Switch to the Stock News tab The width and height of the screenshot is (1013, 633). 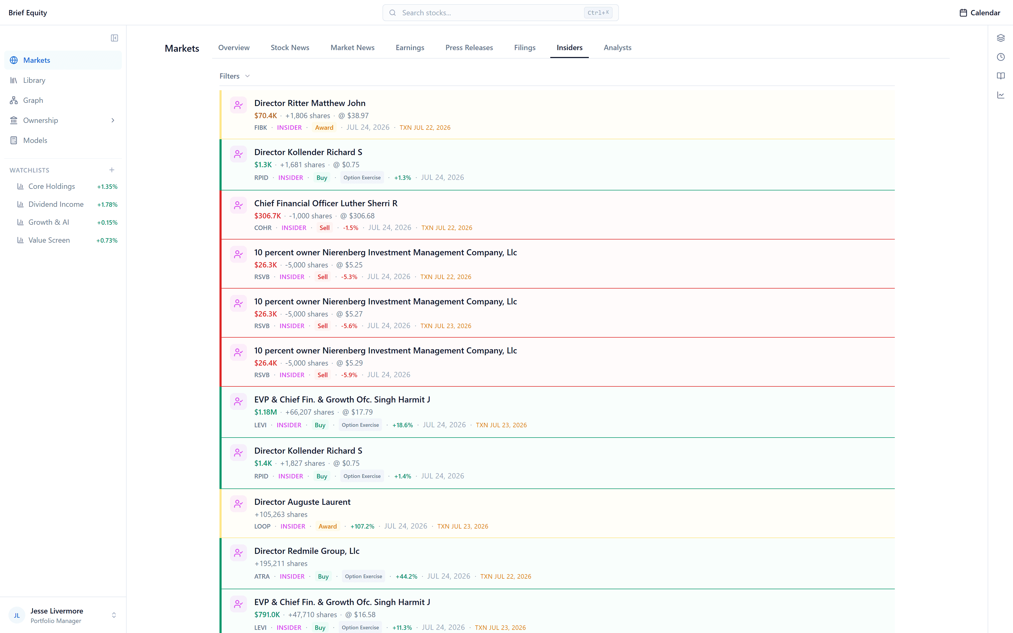(x=290, y=48)
